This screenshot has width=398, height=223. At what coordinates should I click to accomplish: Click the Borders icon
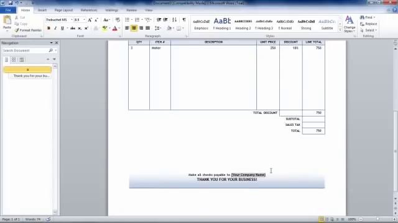[178, 28]
